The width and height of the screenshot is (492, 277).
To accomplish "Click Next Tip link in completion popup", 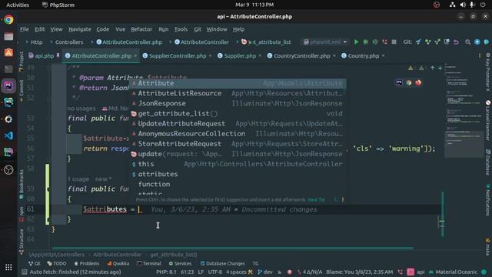I will pyautogui.click(x=316, y=200).
